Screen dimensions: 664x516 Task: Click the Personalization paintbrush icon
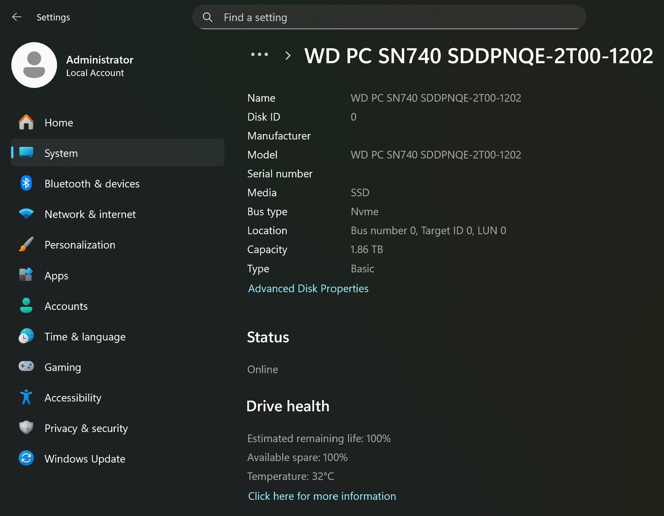point(26,245)
